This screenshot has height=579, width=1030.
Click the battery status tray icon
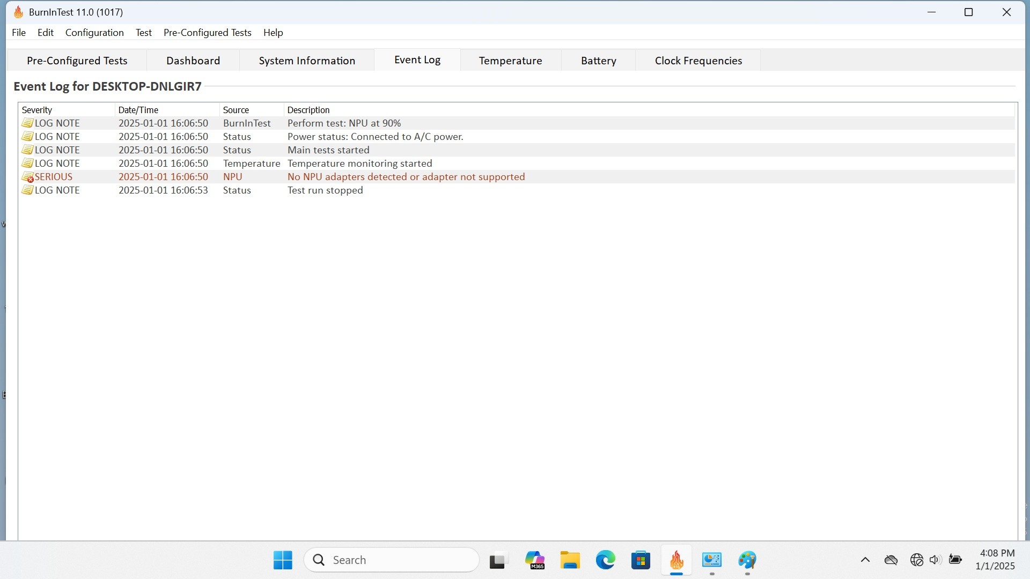[x=955, y=560]
